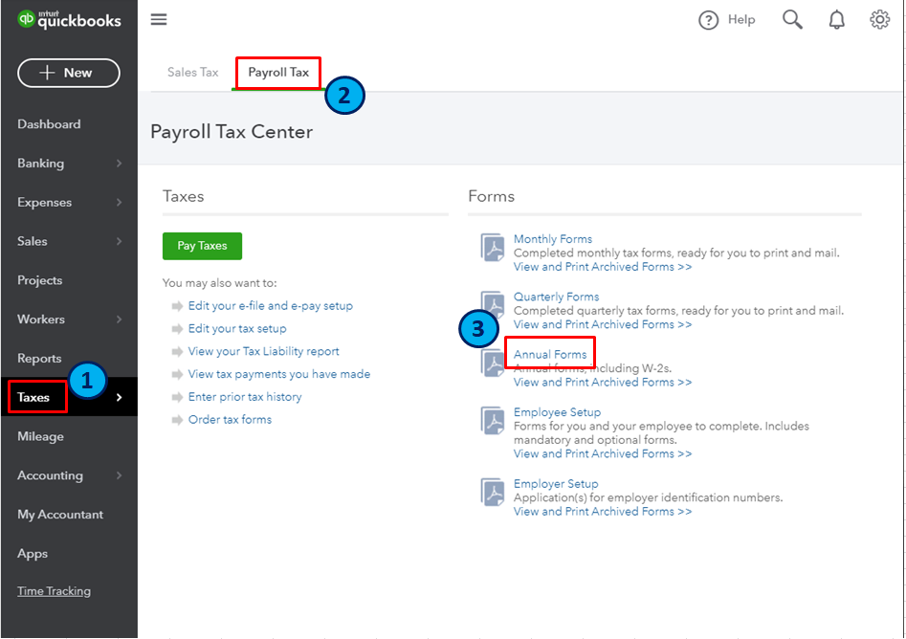
Task: Open the Monthly Forms link
Action: tap(553, 239)
